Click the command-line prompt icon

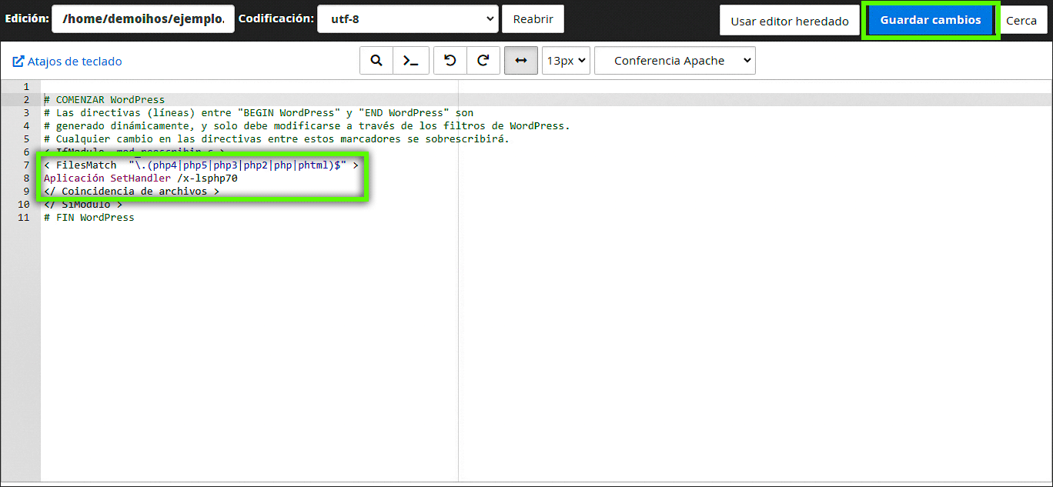[410, 60]
